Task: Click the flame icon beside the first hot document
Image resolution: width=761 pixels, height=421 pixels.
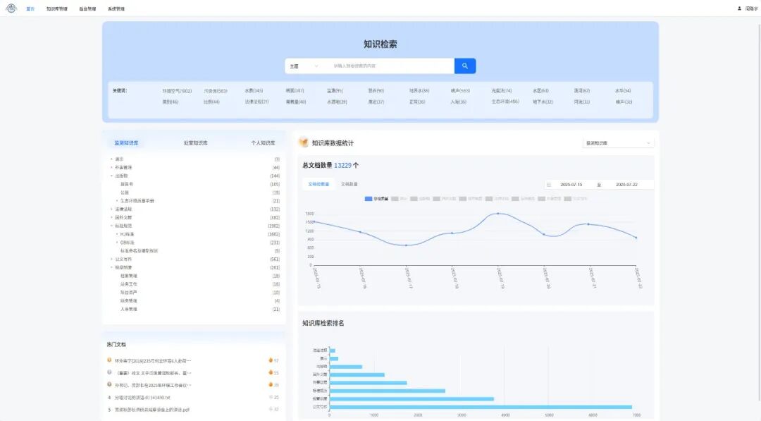Action: (x=270, y=360)
